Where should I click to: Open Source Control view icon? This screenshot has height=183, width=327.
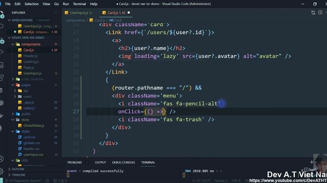2,41
